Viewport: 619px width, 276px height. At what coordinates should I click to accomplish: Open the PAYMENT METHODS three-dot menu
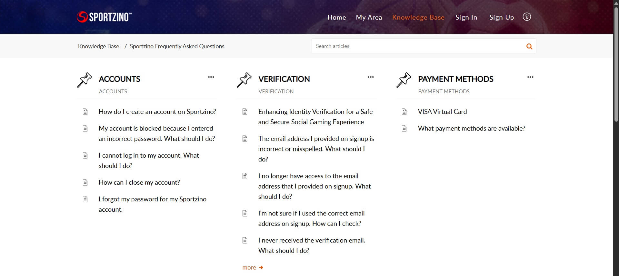coord(530,77)
